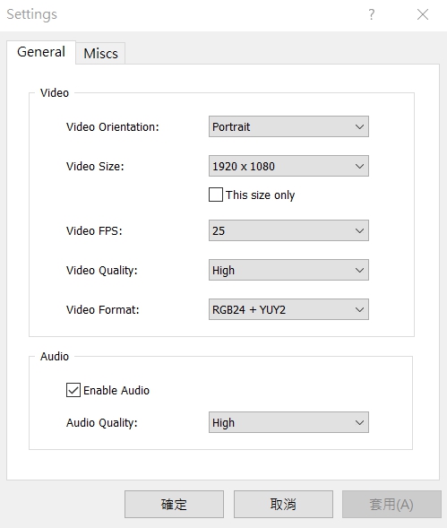Click the 取消 cancel button
Screen dimensions: 447x528
(283, 504)
